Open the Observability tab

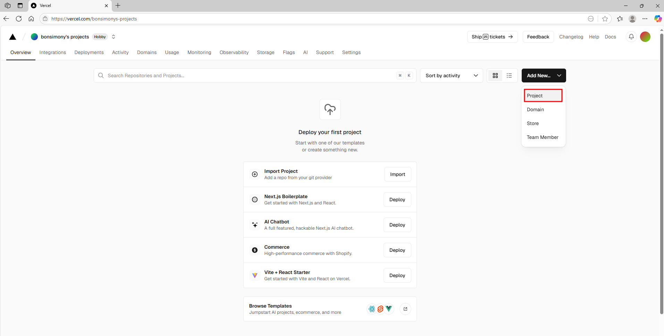tap(234, 52)
